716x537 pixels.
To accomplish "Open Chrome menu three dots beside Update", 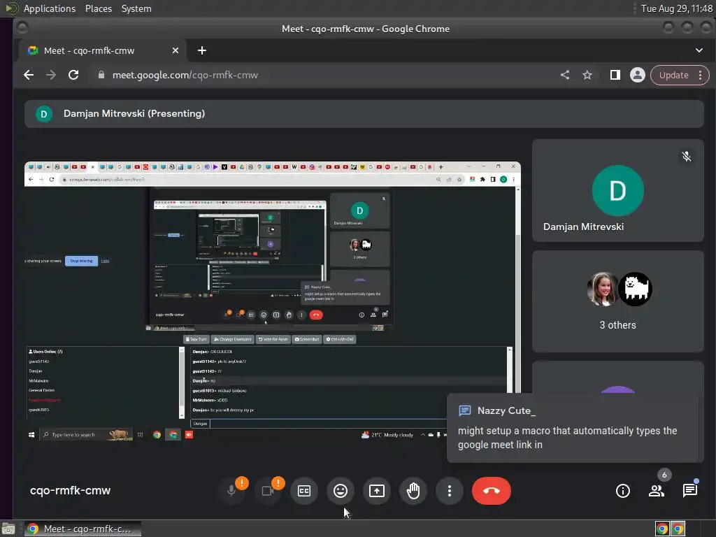I will pos(701,75).
